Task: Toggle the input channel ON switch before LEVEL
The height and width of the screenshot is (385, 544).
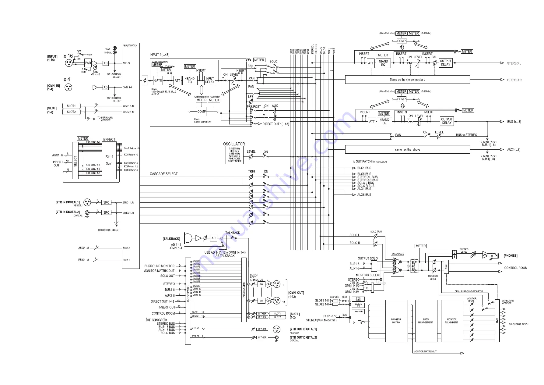Action: [x=225, y=80]
